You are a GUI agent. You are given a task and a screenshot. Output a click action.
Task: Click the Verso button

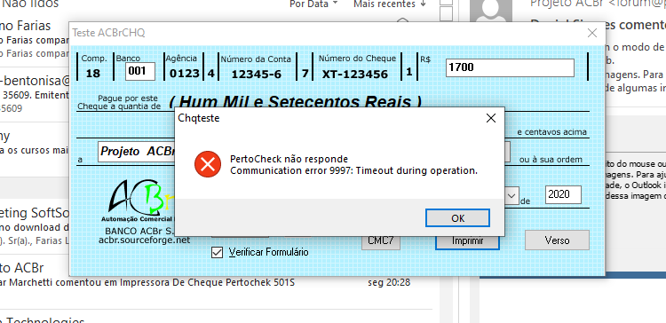557,240
